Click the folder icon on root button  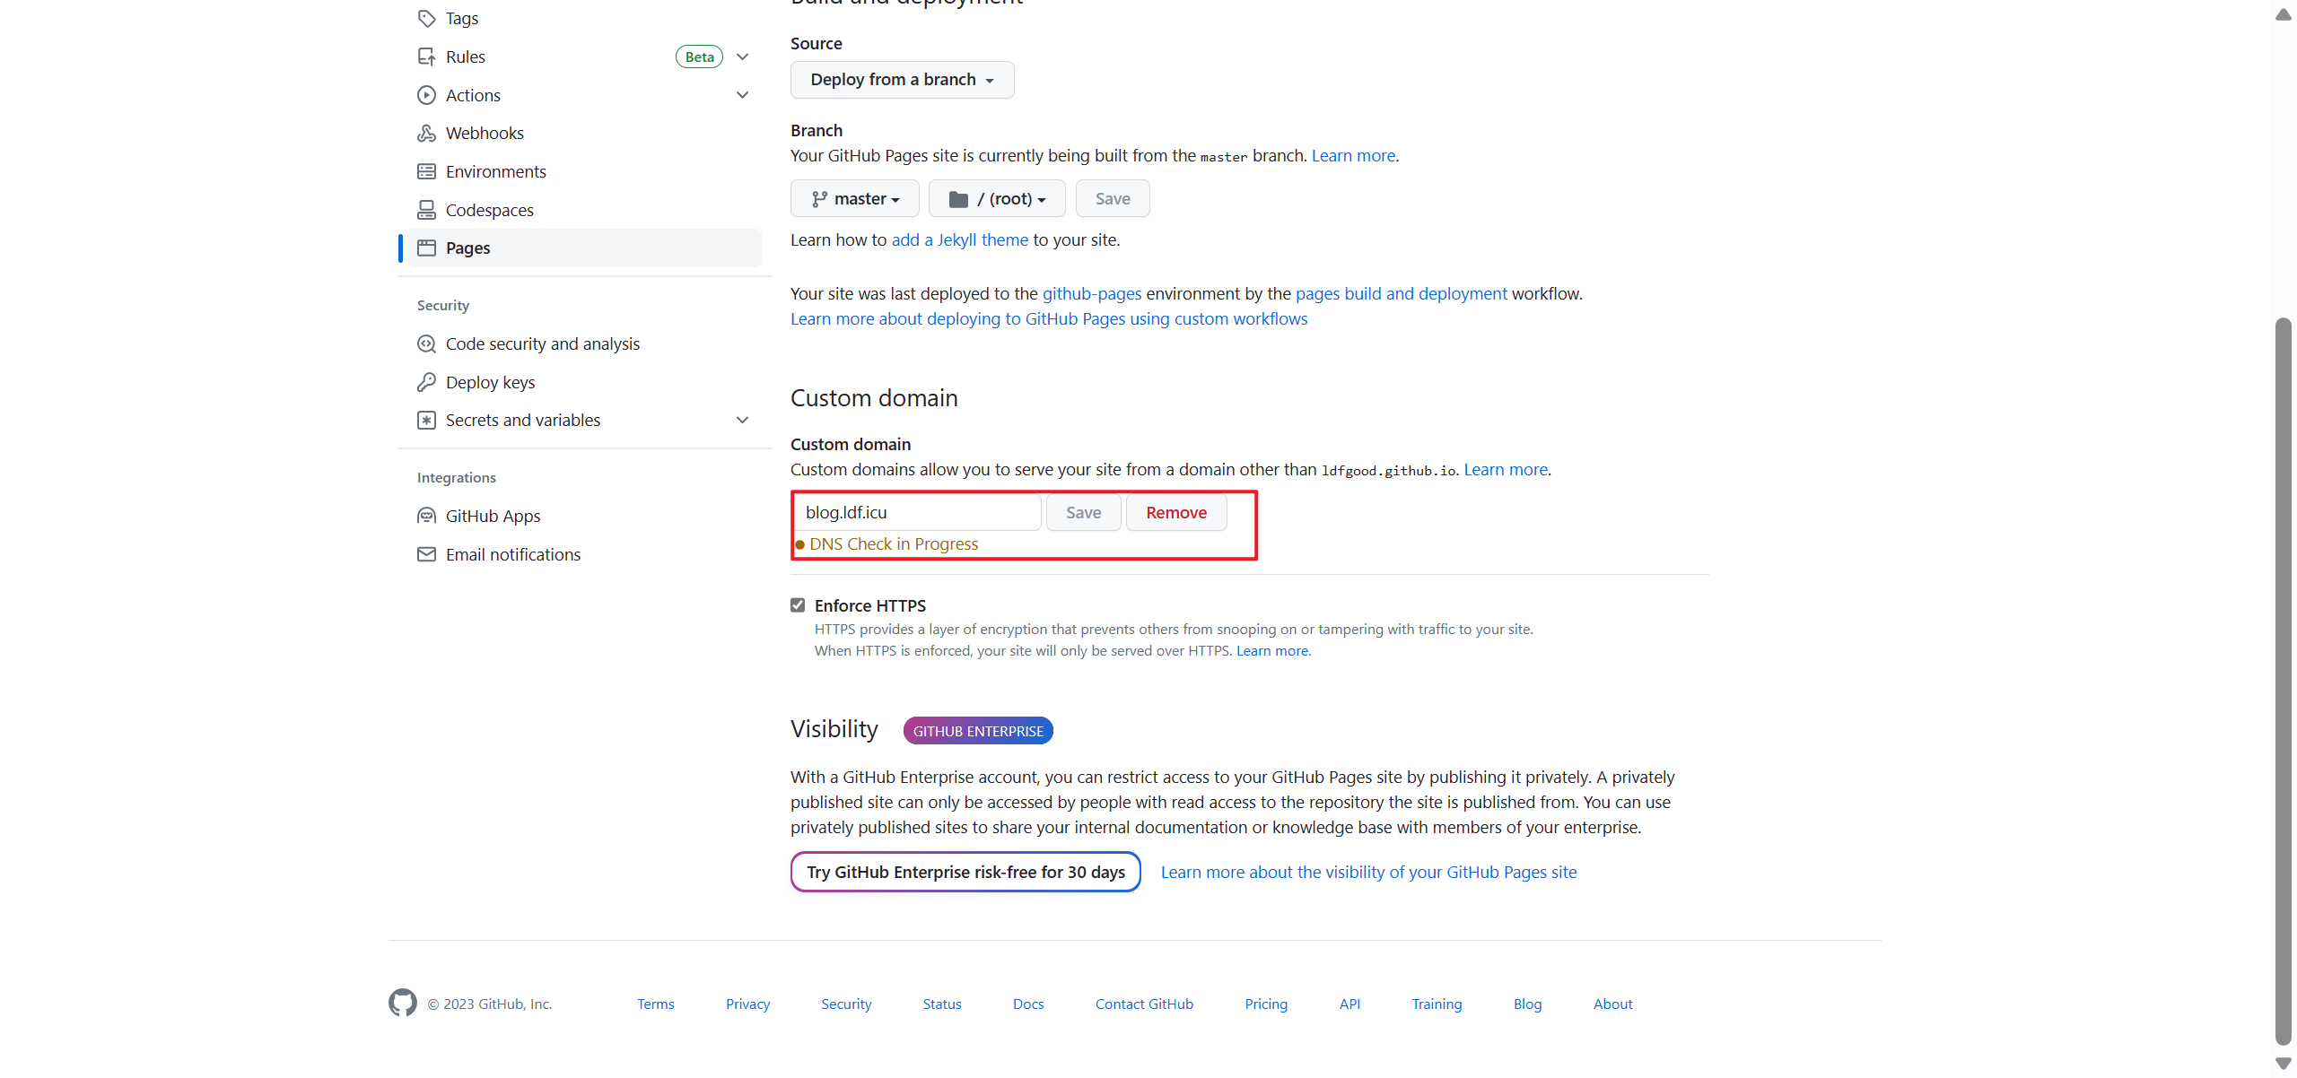tap(958, 199)
